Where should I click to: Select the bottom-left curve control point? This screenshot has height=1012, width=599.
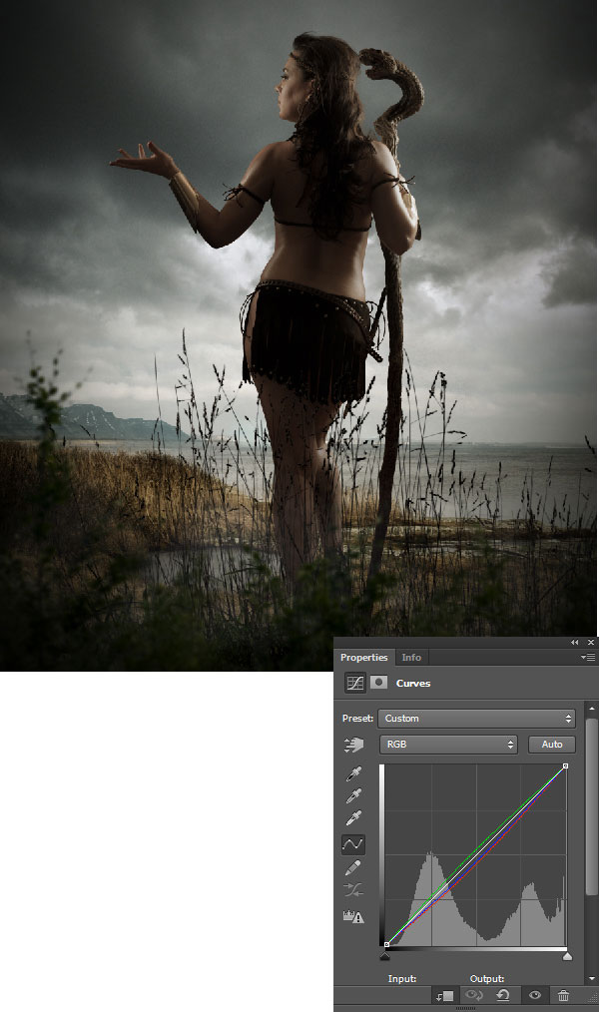(386, 944)
